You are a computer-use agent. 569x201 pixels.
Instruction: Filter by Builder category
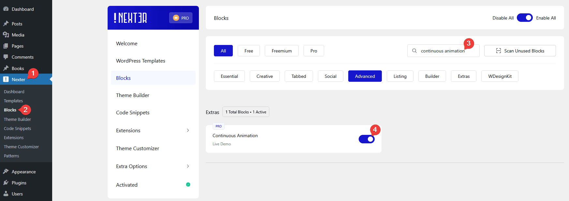[x=432, y=76]
